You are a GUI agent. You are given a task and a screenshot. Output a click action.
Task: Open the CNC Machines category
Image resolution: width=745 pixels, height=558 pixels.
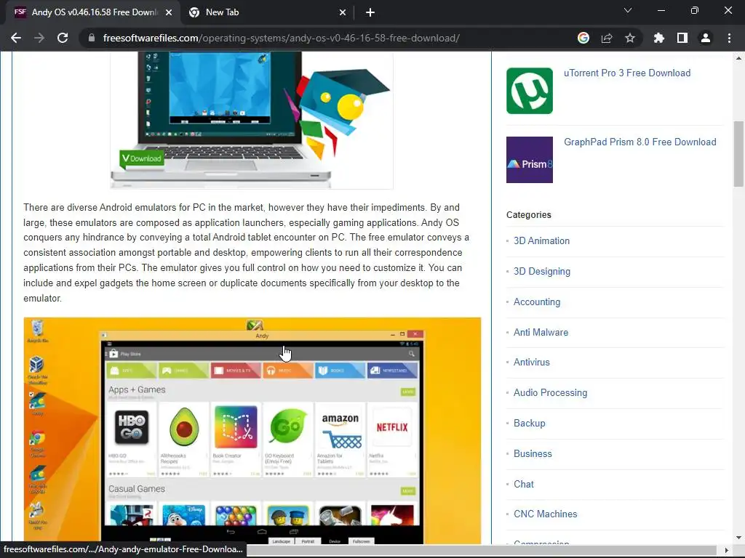pos(546,514)
